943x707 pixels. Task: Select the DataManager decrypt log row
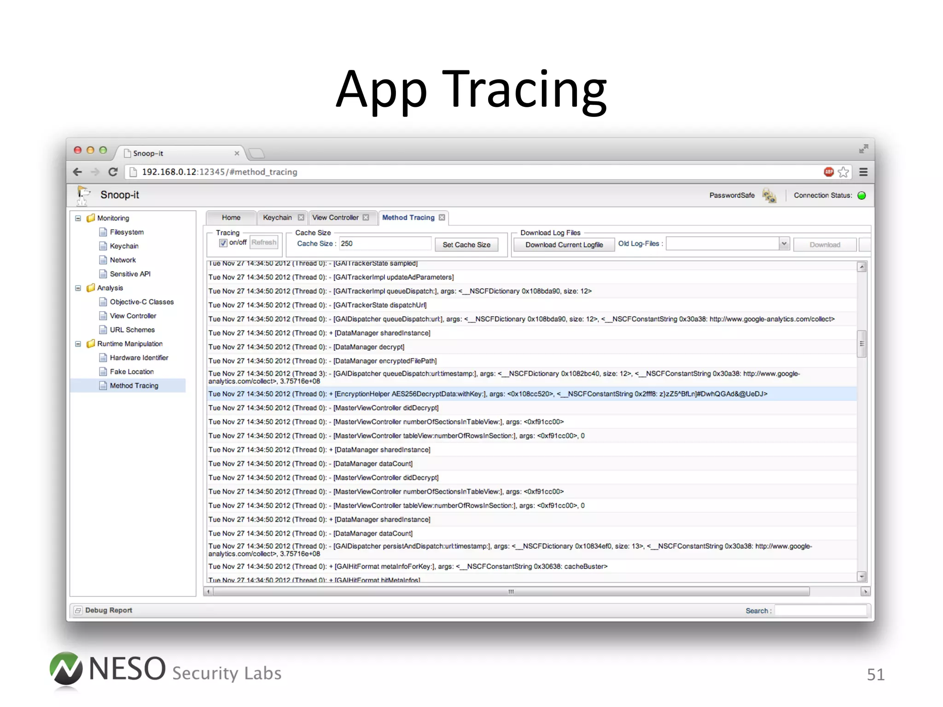(x=532, y=347)
